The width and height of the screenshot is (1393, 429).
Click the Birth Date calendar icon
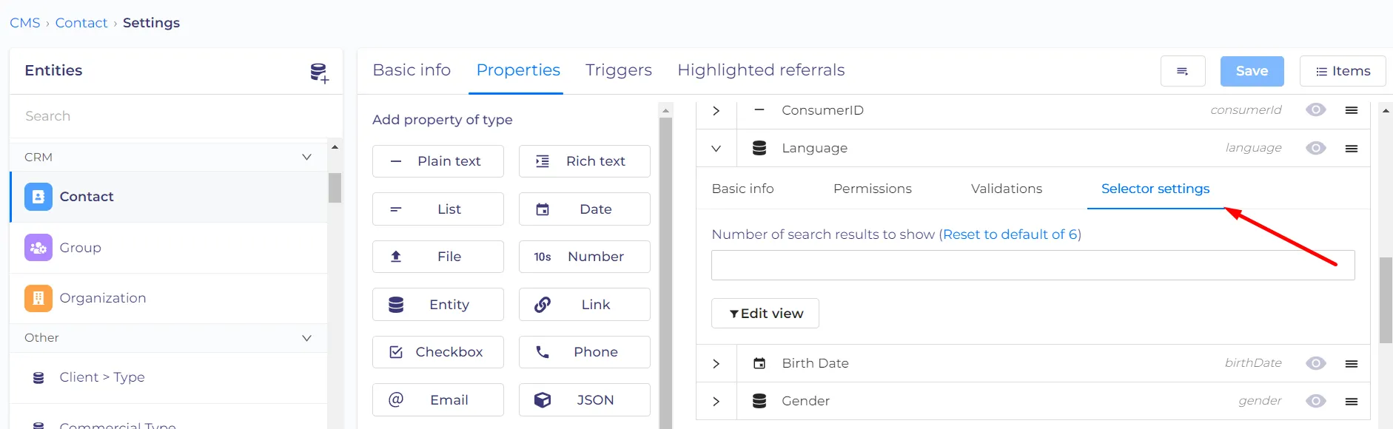point(759,363)
